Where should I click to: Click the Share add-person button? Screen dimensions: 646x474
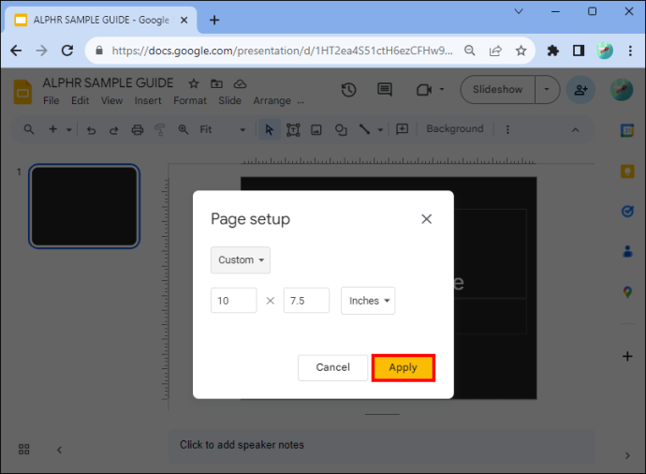(x=580, y=89)
